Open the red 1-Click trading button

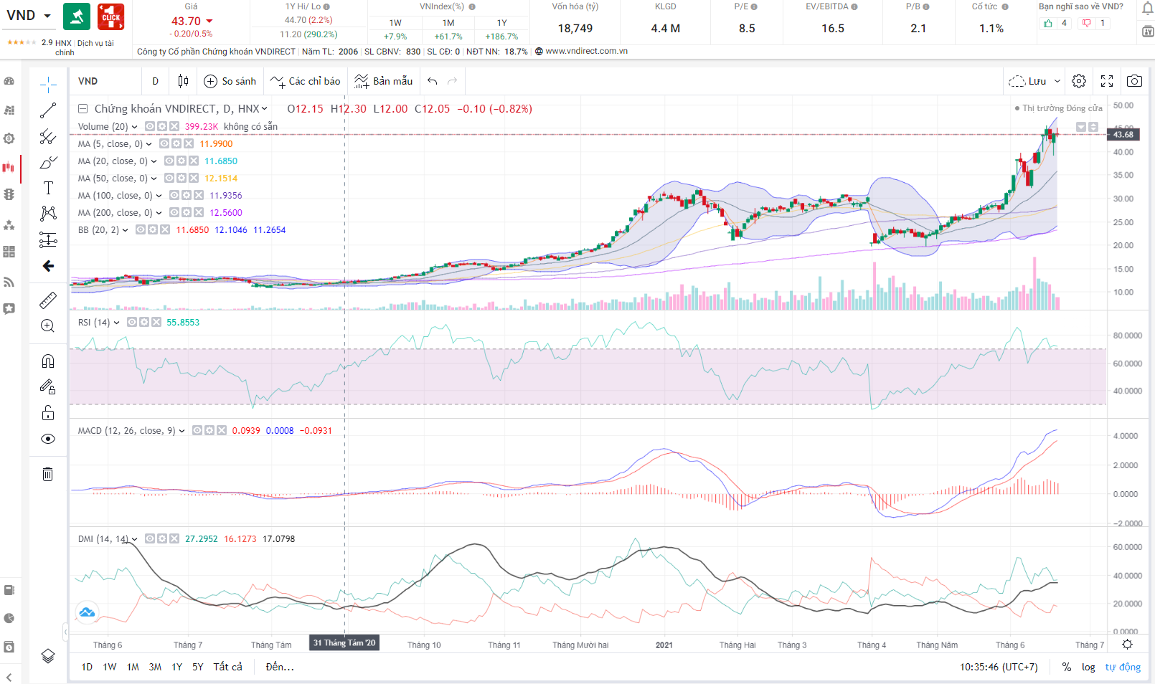tap(110, 16)
